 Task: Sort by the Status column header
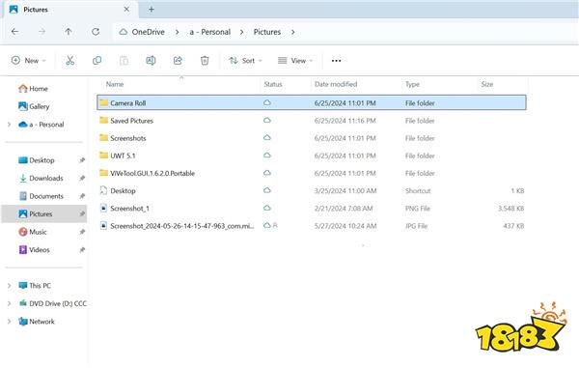pos(273,84)
